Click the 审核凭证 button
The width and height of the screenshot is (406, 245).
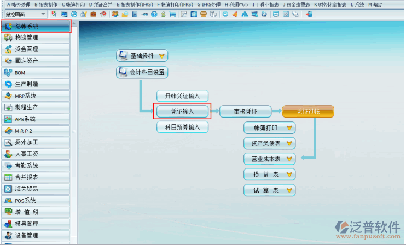pos(245,112)
